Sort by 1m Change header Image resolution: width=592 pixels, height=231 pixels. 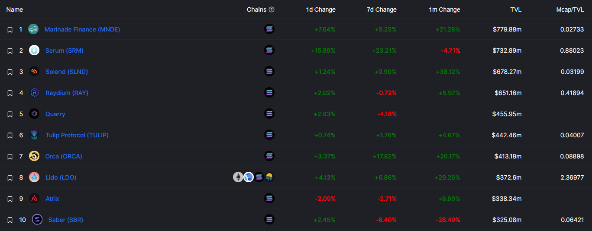444,9
